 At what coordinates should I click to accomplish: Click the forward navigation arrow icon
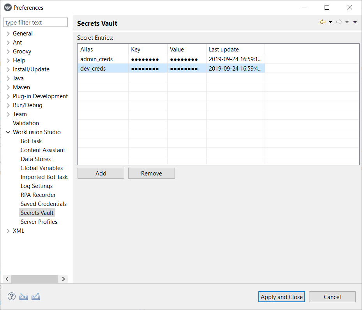[339, 22]
